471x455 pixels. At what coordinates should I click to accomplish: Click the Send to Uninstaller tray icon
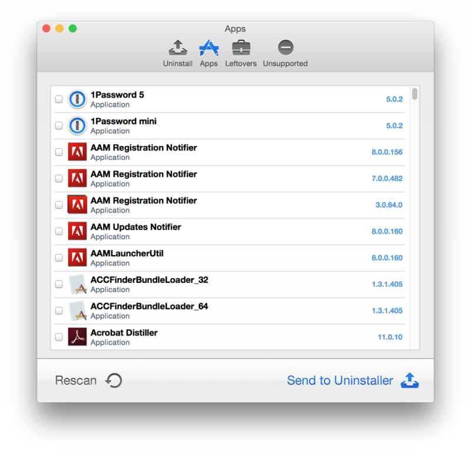tap(410, 380)
